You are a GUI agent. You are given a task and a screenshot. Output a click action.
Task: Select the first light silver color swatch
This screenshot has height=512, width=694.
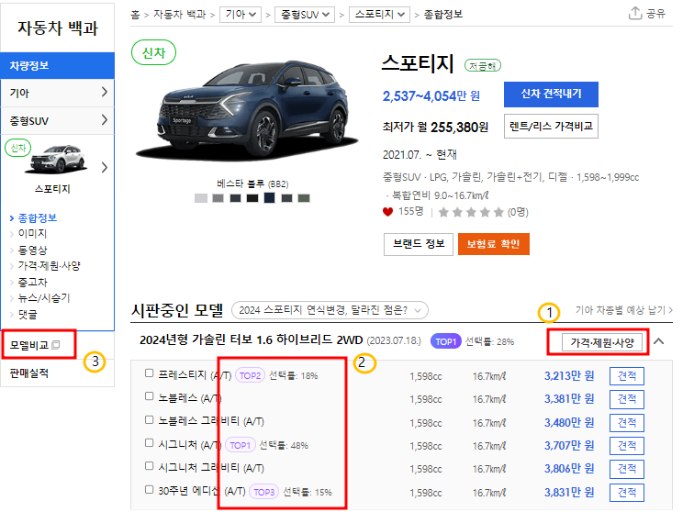coord(201,198)
